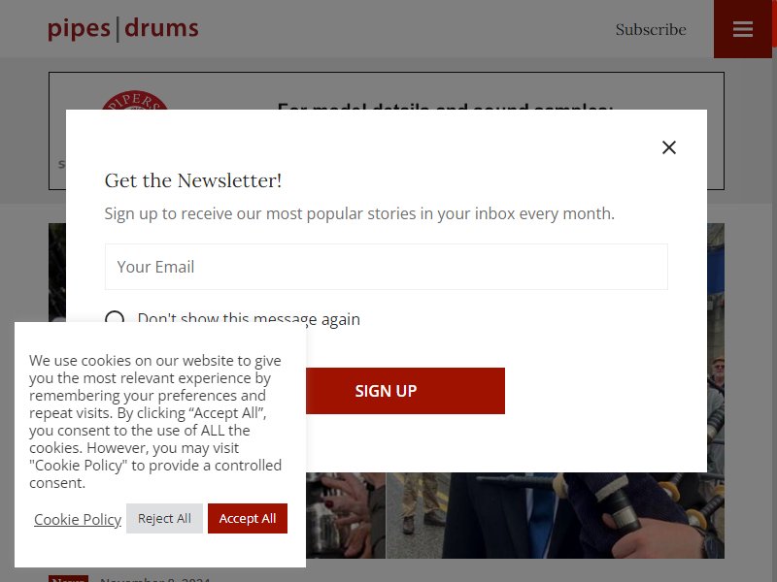The image size is (777, 582).
Task: Click the hand holding drum photo segment
Action: [346, 515]
